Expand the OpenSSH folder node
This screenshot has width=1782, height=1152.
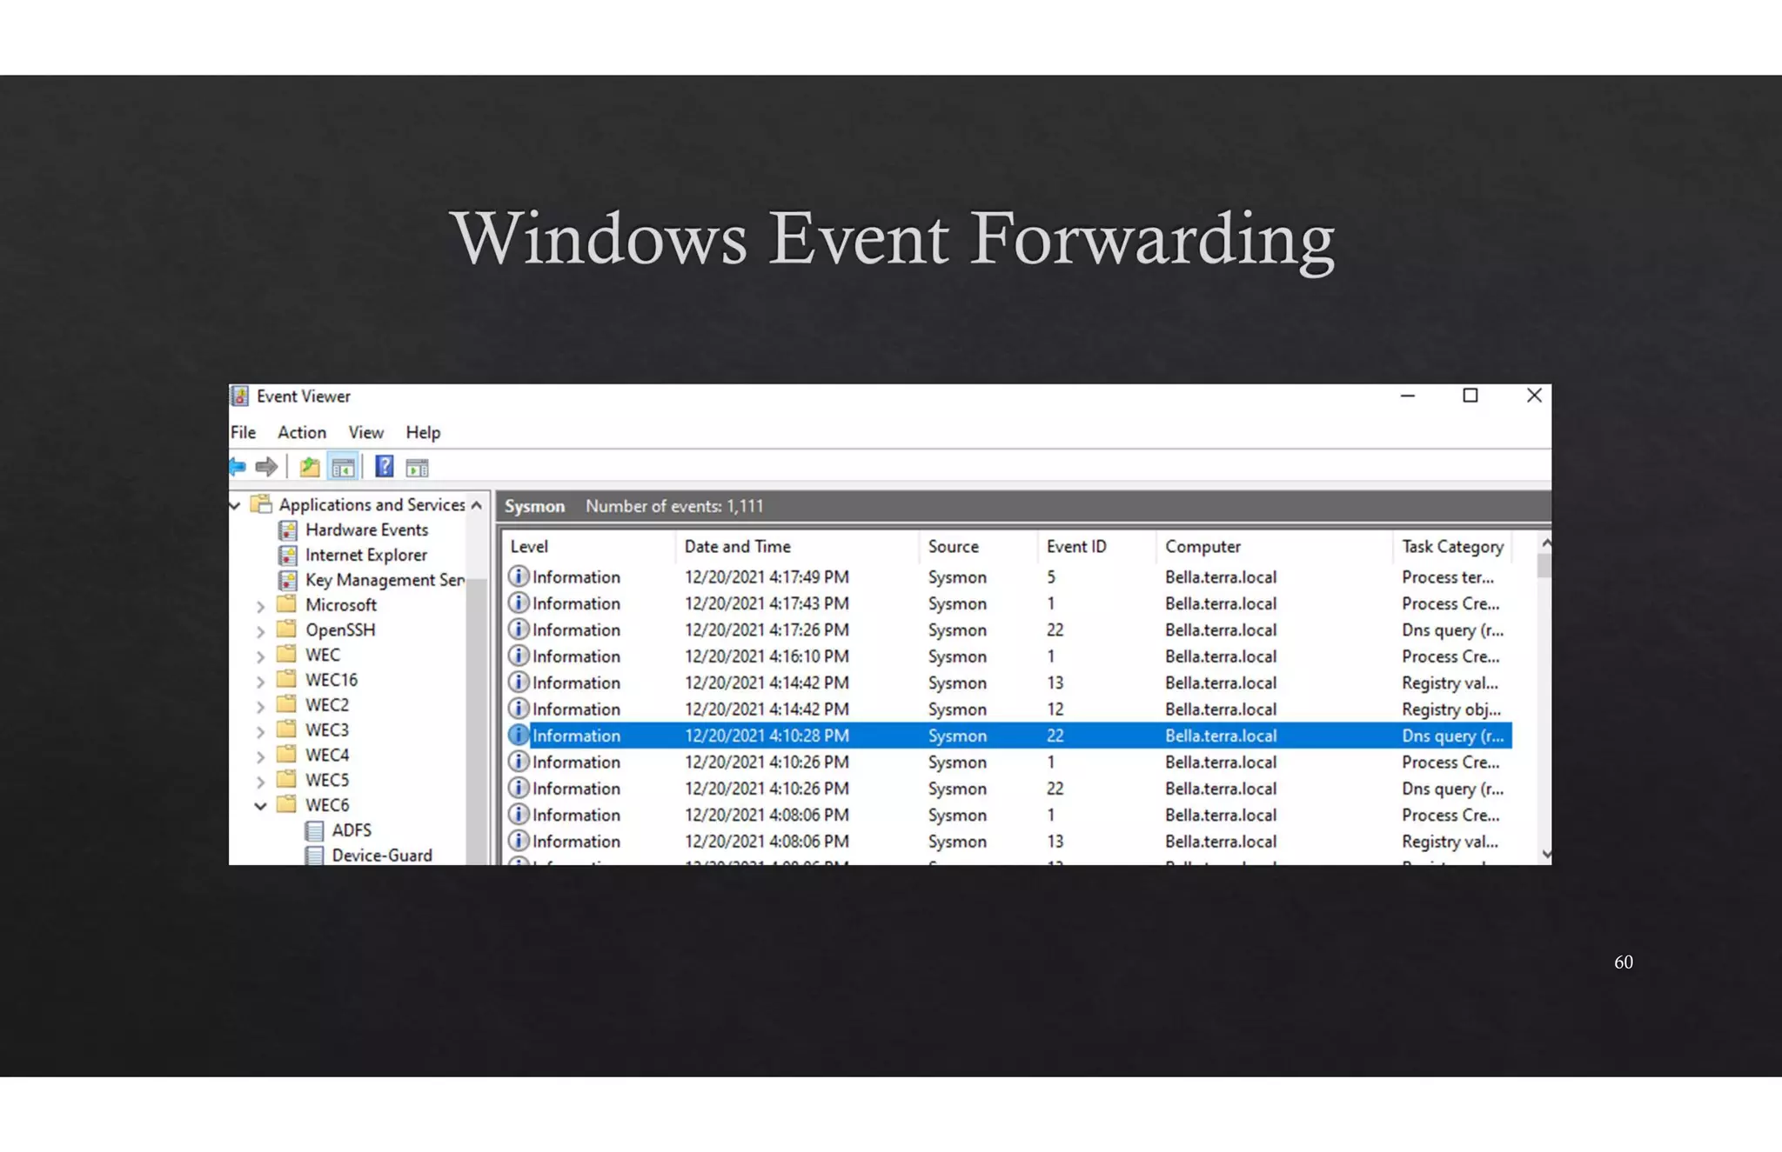(260, 631)
